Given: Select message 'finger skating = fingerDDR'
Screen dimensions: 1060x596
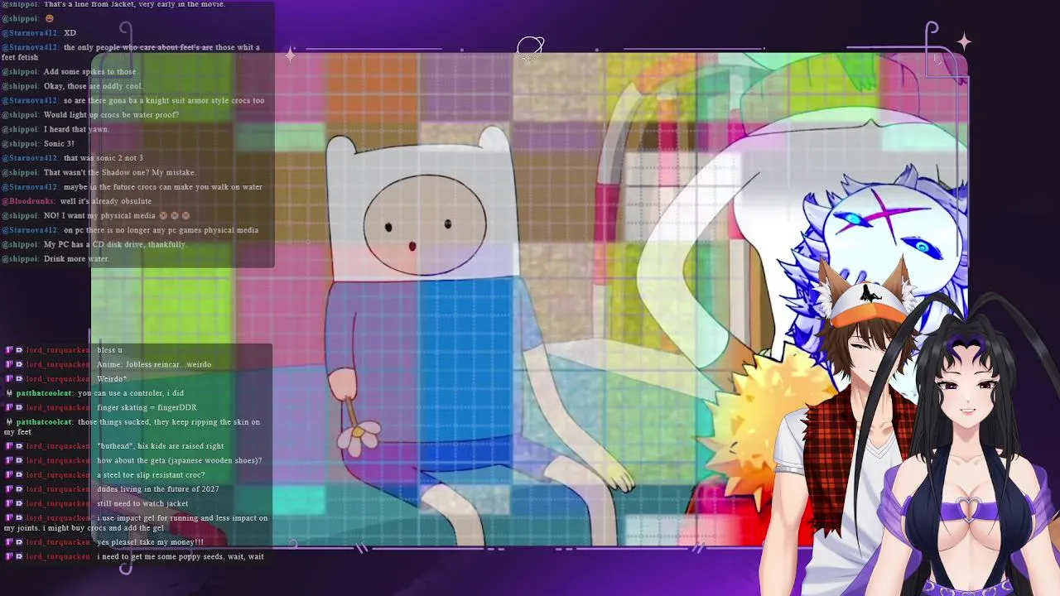Looking at the screenshot, I should click(x=147, y=408).
